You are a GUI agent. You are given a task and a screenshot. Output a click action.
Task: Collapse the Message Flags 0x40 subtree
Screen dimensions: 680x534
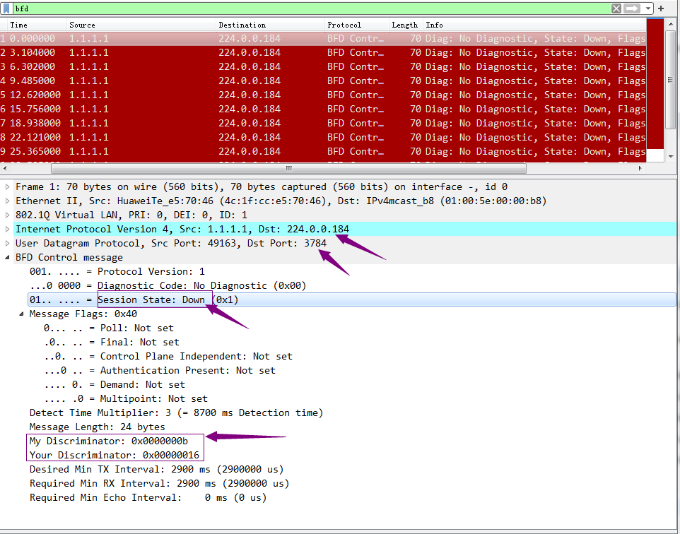21,314
